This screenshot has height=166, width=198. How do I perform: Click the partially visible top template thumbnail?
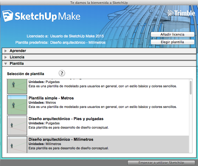point(17,86)
